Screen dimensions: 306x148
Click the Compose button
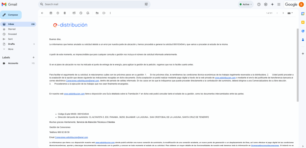tap(11, 15)
